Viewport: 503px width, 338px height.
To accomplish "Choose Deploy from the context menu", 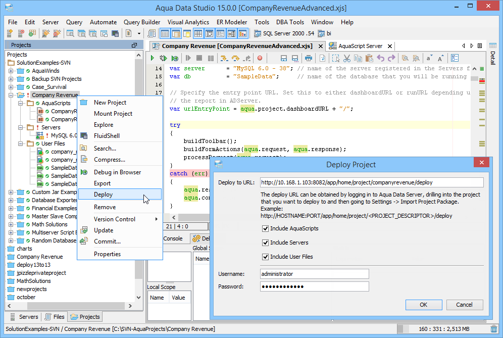I will [x=120, y=195].
